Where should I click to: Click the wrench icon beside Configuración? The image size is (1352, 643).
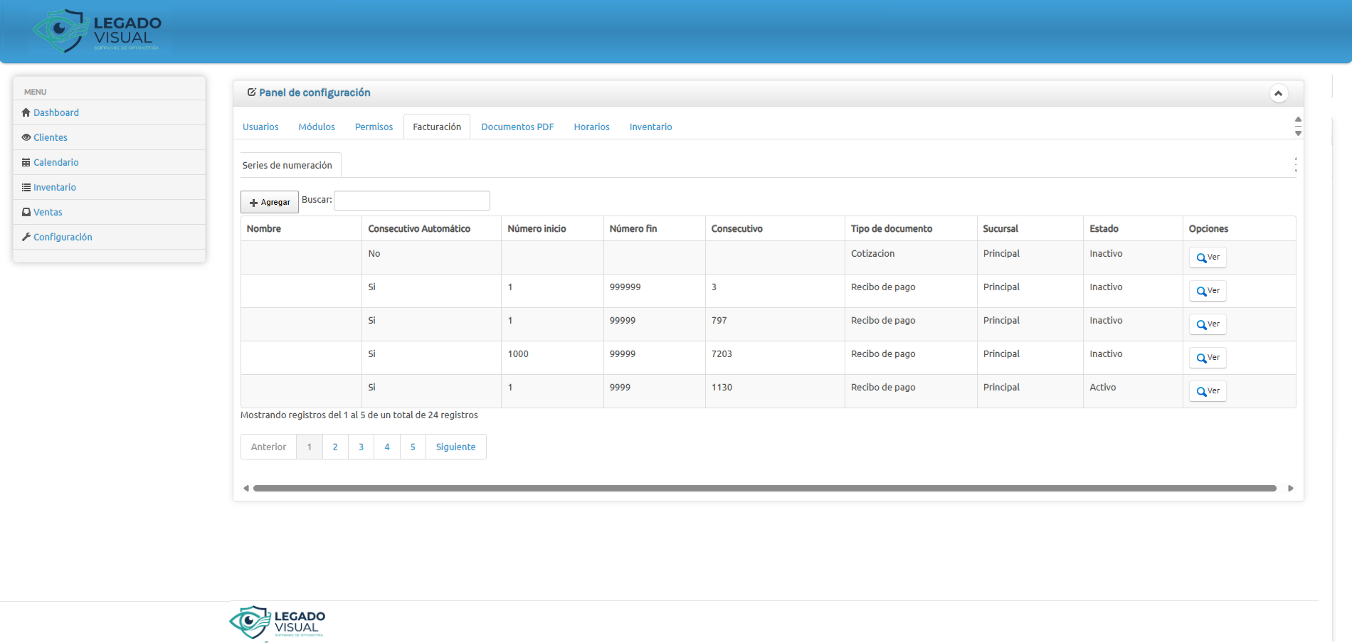click(x=26, y=237)
